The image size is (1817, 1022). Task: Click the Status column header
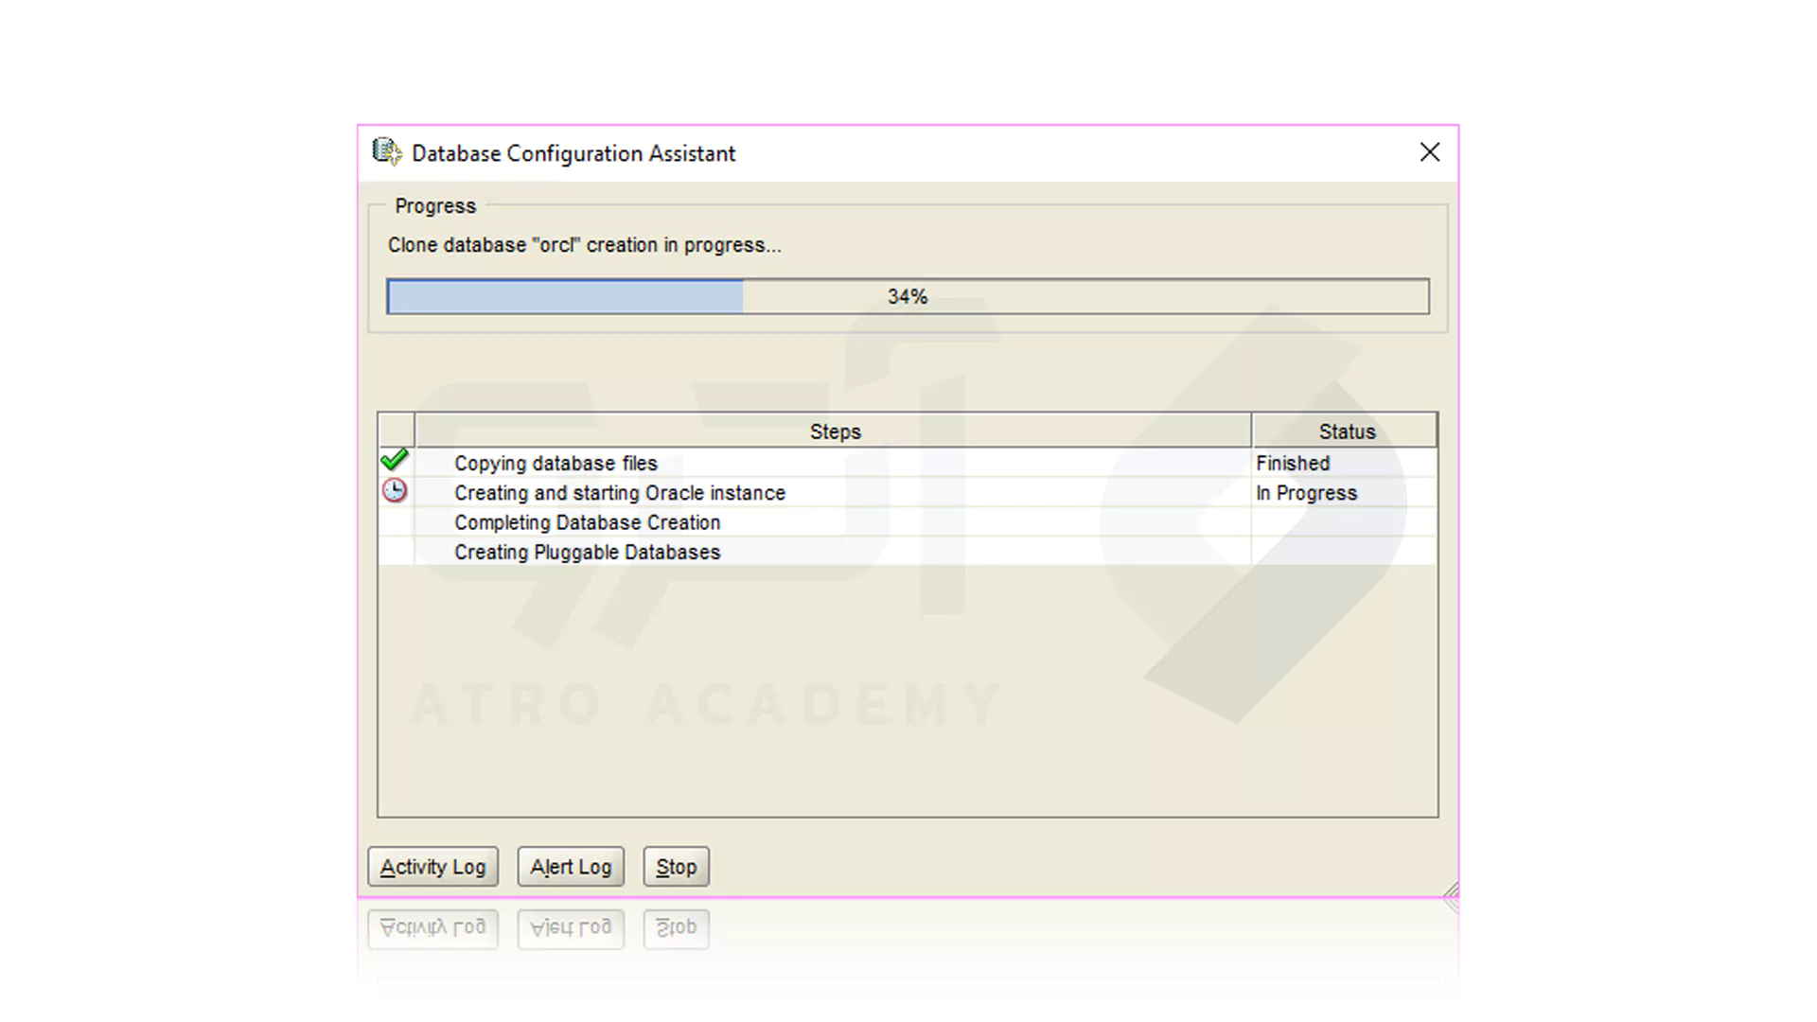1346,432
